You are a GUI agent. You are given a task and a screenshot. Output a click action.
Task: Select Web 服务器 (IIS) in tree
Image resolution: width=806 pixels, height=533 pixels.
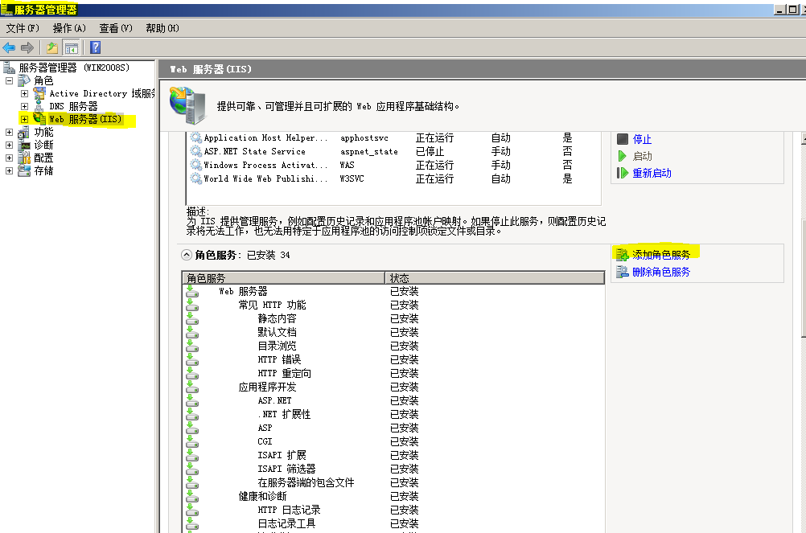pos(85,119)
